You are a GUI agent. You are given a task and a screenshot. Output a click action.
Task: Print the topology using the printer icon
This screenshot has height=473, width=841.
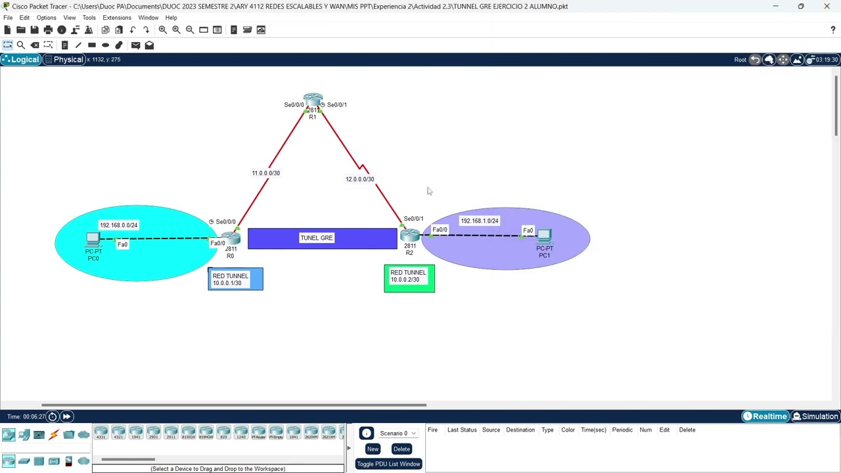click(48, 30)
